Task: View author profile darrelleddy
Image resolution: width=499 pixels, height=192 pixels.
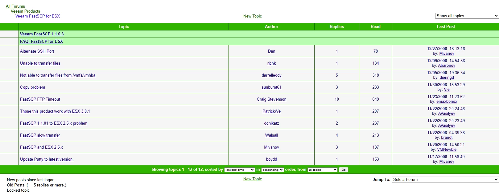Action: 271,75
